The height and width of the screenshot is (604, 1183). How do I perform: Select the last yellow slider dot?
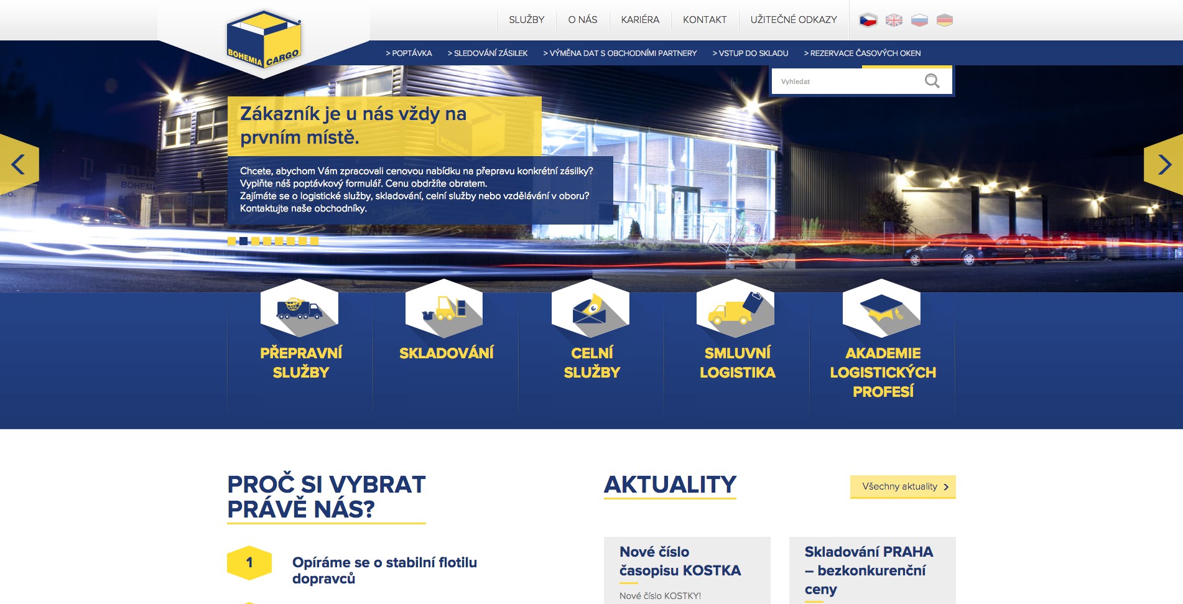314,241
